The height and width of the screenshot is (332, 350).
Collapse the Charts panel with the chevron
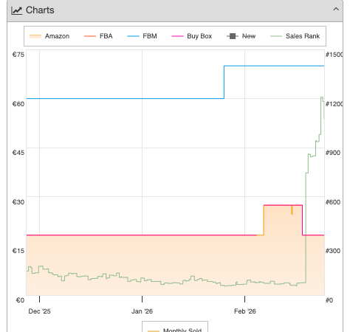coord(336,10)
